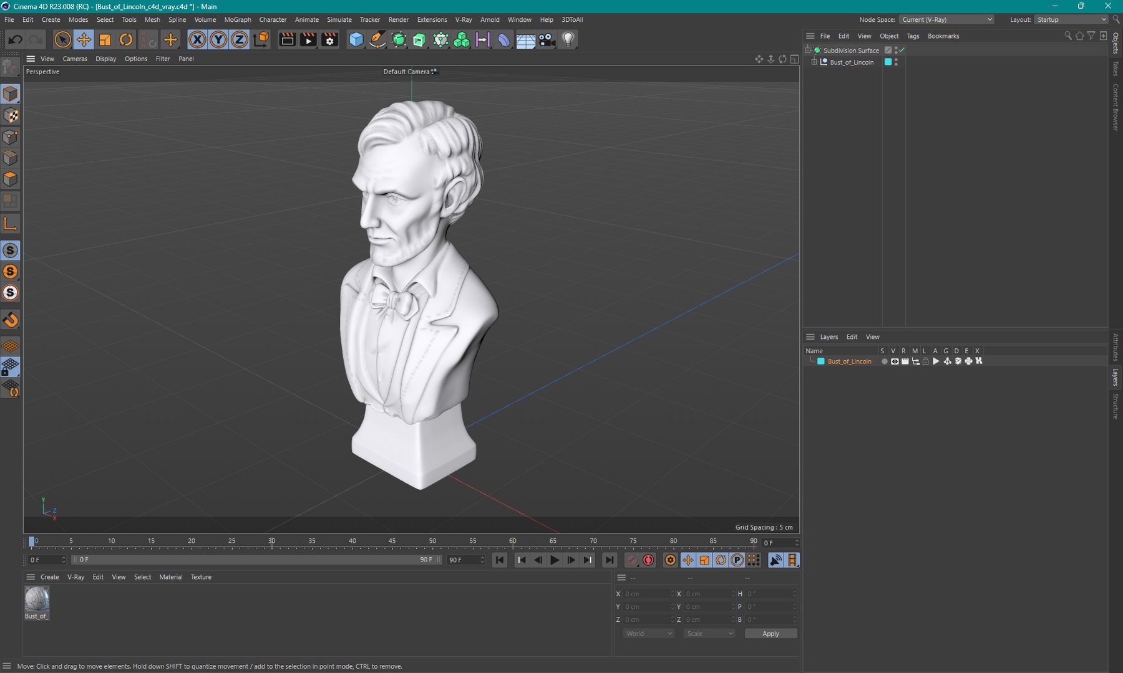Open the Extensions menu
The image size is (1123, 673).
(432, 19)
